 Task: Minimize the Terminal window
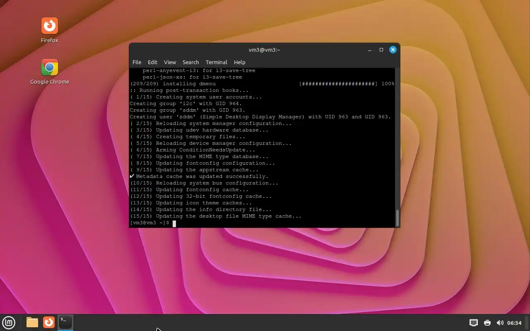[x=370, y=50]
